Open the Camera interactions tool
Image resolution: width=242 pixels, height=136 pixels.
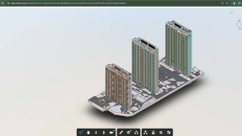111,132
